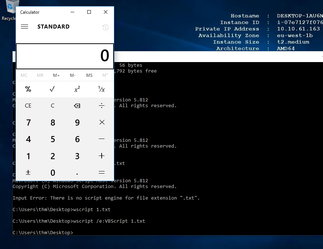
Task: Click the decimal point key
Action: tap(77, 172)
